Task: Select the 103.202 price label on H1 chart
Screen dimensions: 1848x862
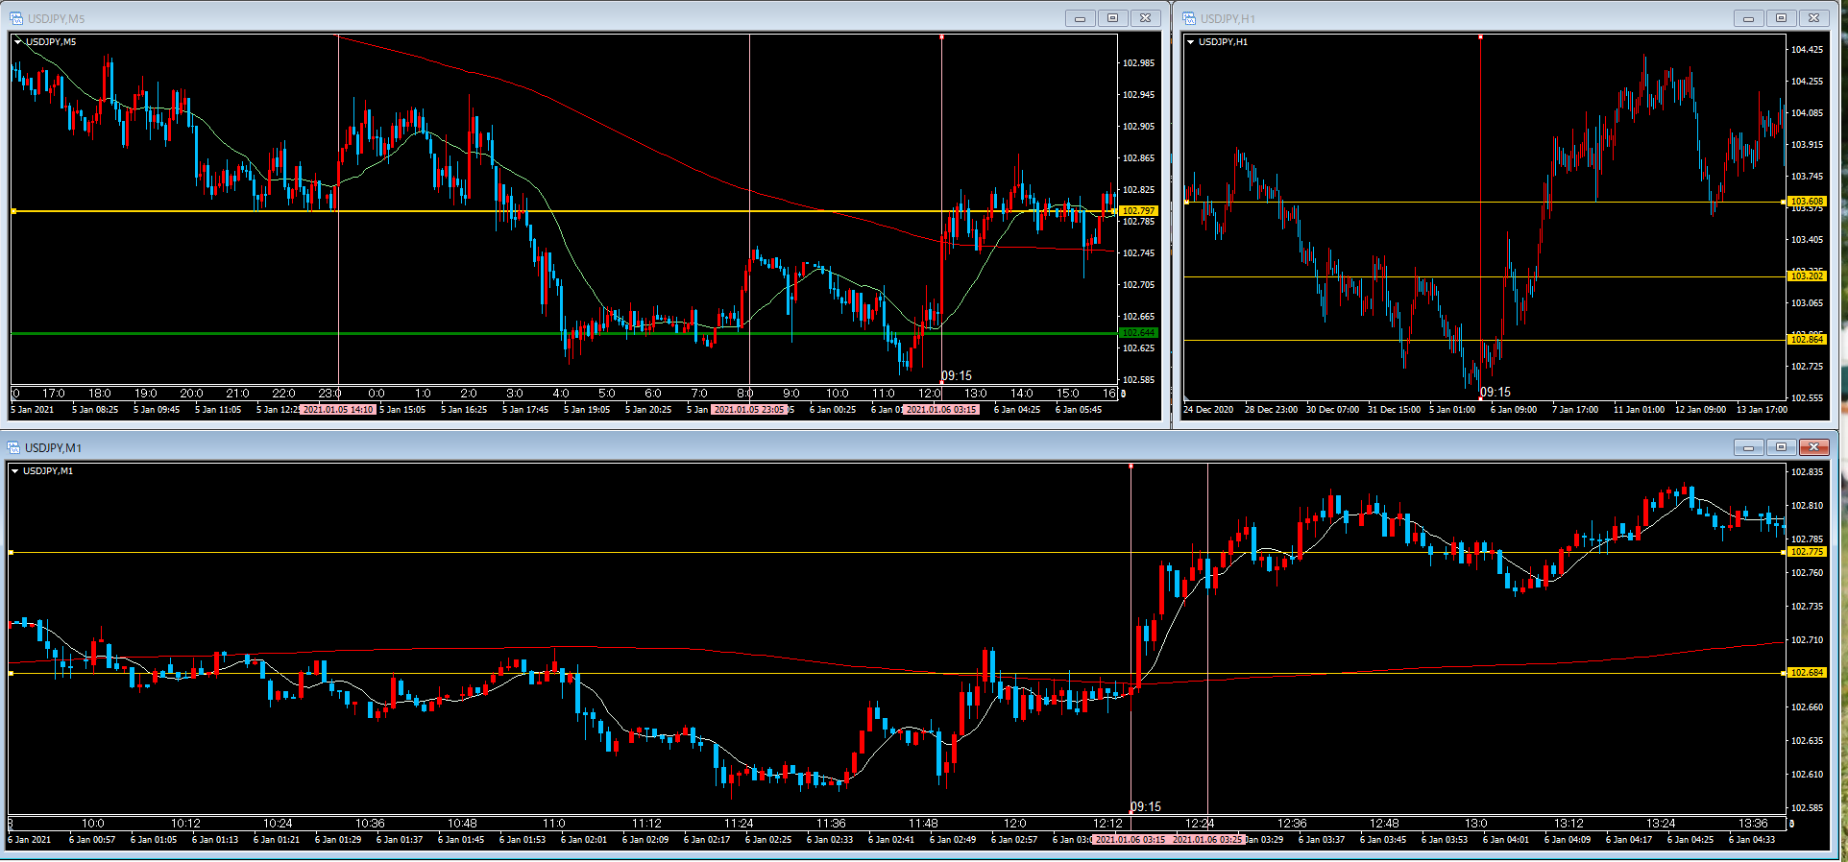Action: [x=1806, y=276]
